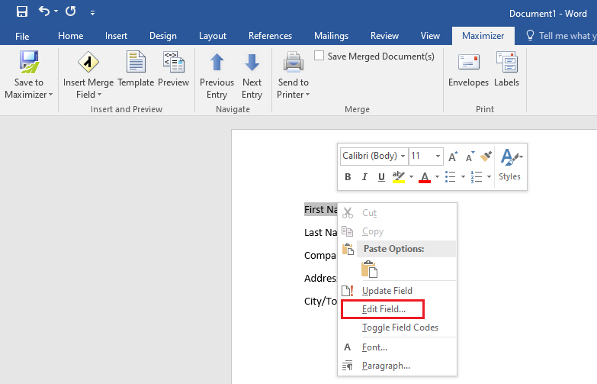Open the Template icon in ribbon

136,63
